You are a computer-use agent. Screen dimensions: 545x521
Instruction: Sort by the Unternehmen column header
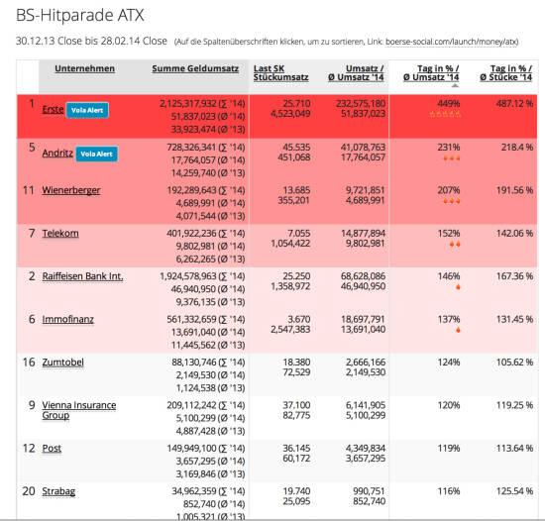(x=85, y=68)
